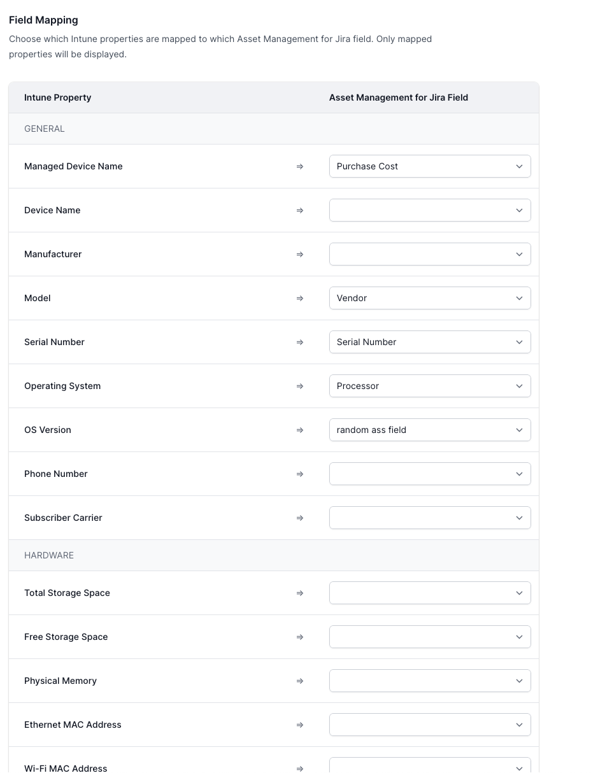591x773 pixels.
Task: Select the empty dropdown for Physical Memory
Action: 429,681
